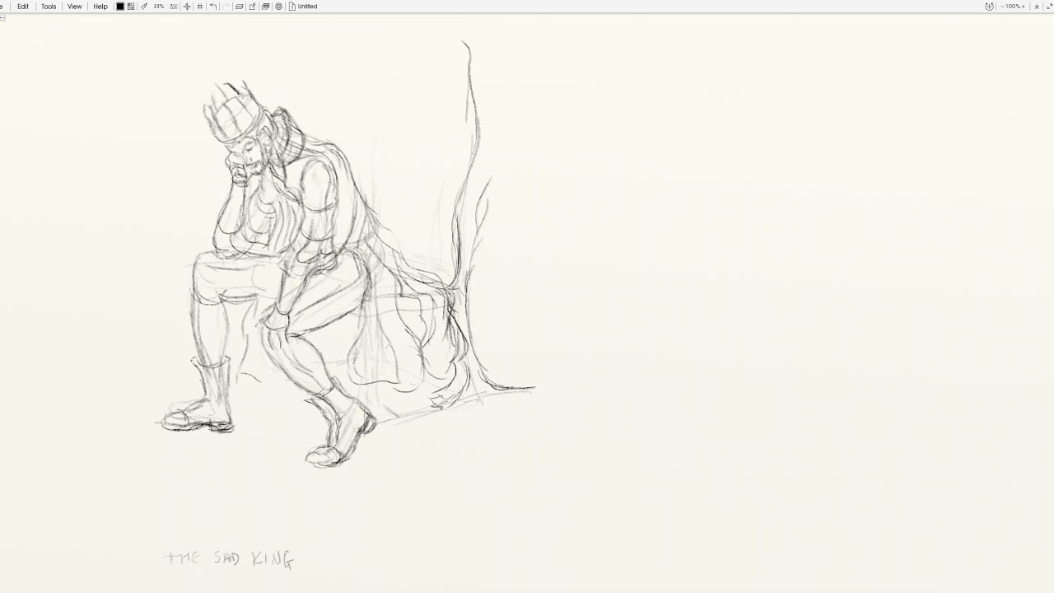Click the redo arrow icon

226,7
